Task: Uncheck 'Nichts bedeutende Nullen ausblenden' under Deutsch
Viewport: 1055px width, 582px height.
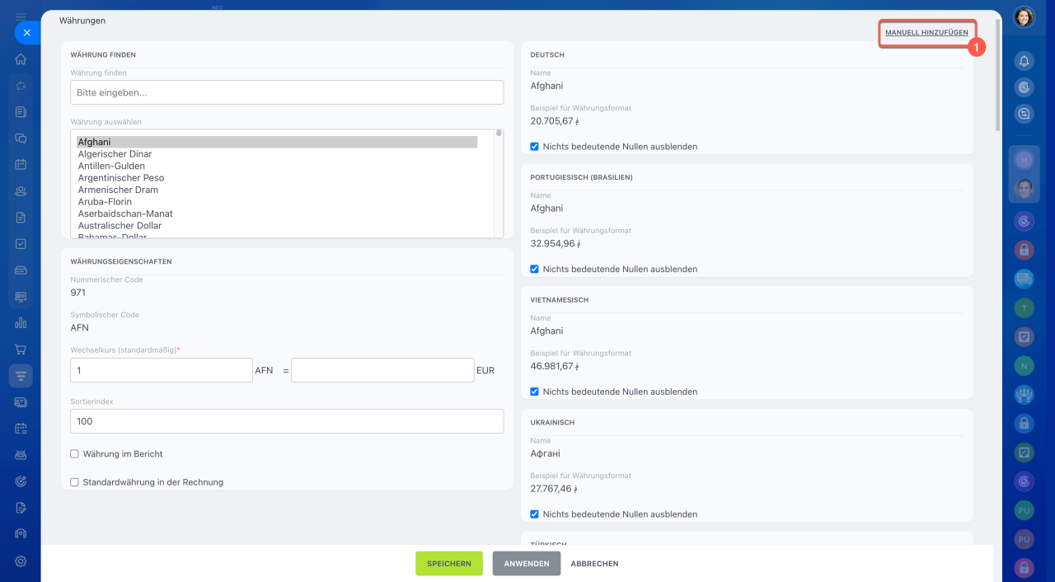Action: [x=535, y=147]
